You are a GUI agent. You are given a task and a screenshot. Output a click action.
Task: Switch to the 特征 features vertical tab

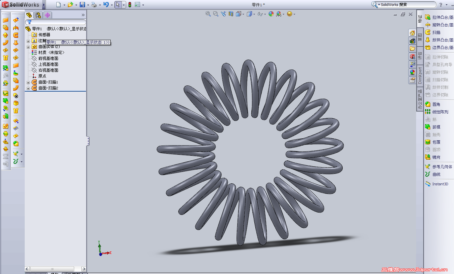(420, 19)
